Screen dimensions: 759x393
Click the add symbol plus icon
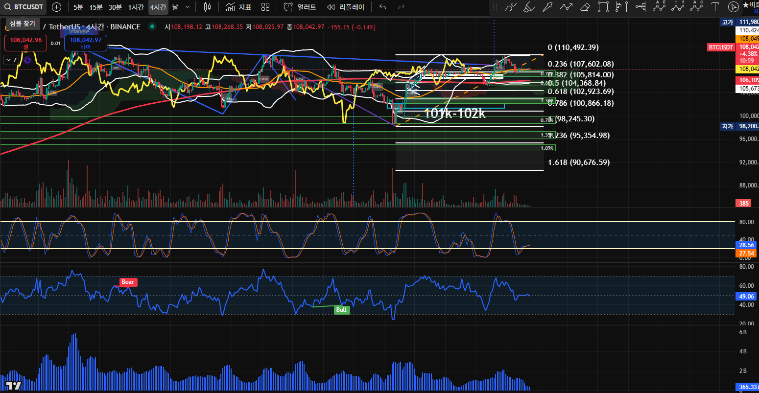point(57,7)
